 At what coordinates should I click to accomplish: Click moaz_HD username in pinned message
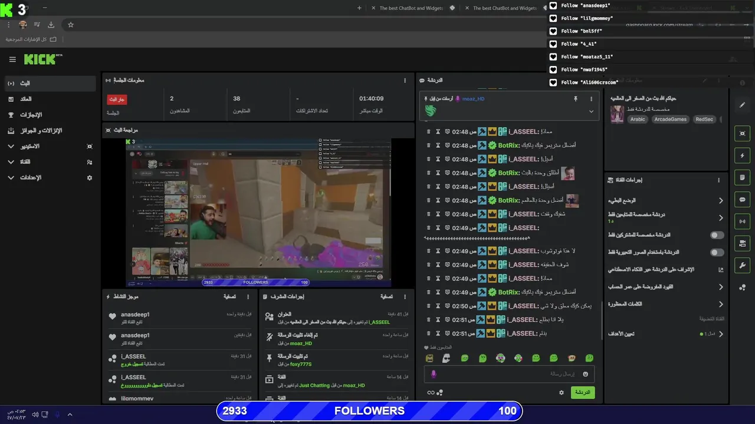point(473,99)
